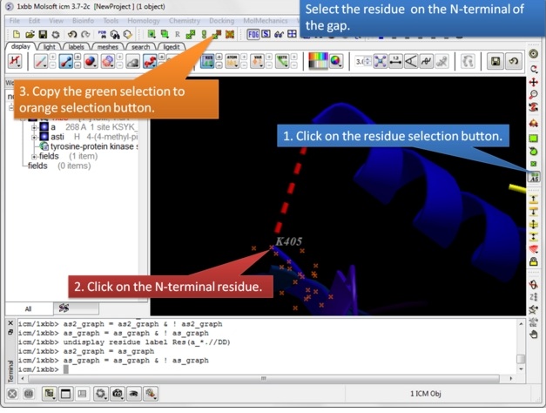Select the 'All' tab below workspace panel
546x413 pixels.
[x=28, y=308]
